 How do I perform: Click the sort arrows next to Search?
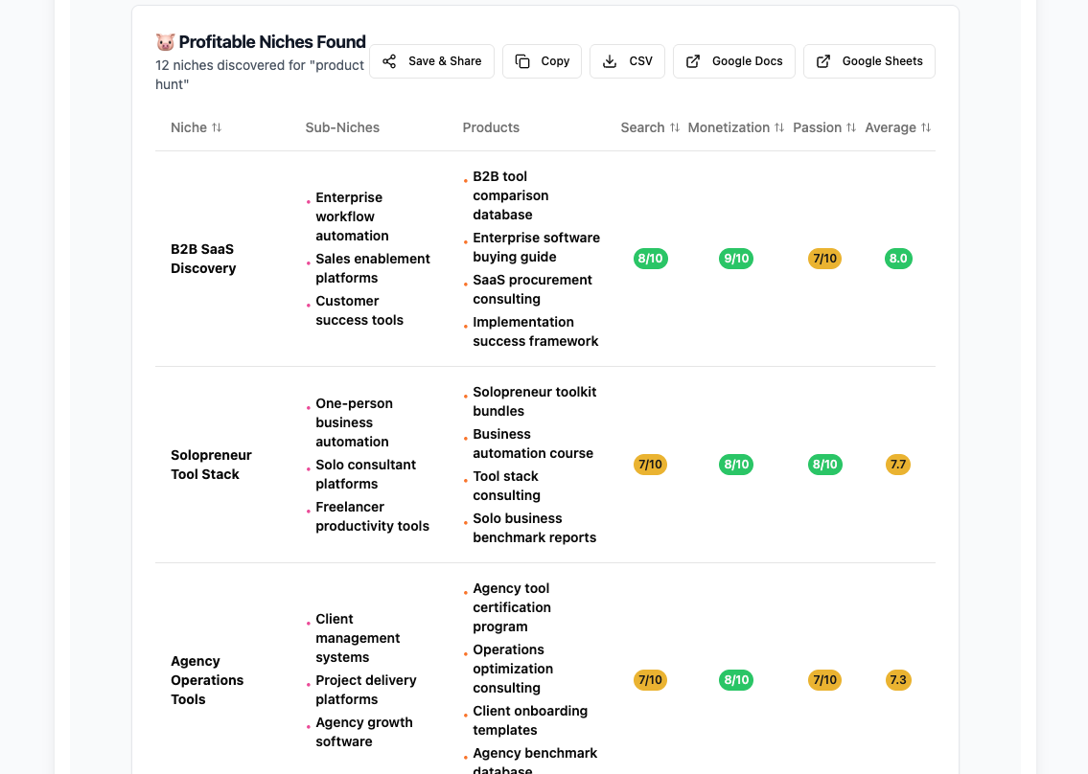(x=675, y=127)
